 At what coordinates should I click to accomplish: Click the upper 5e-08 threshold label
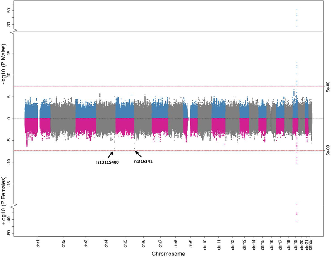[327, 87]
